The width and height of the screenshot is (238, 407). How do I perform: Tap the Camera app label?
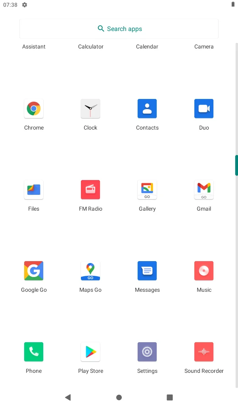(x=204, y=47)
